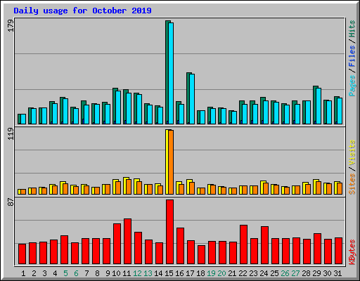Click day label "29" on the axis
Image resolution: width=360 pixels, height=281 pixels.
click(x=316, y=273)
